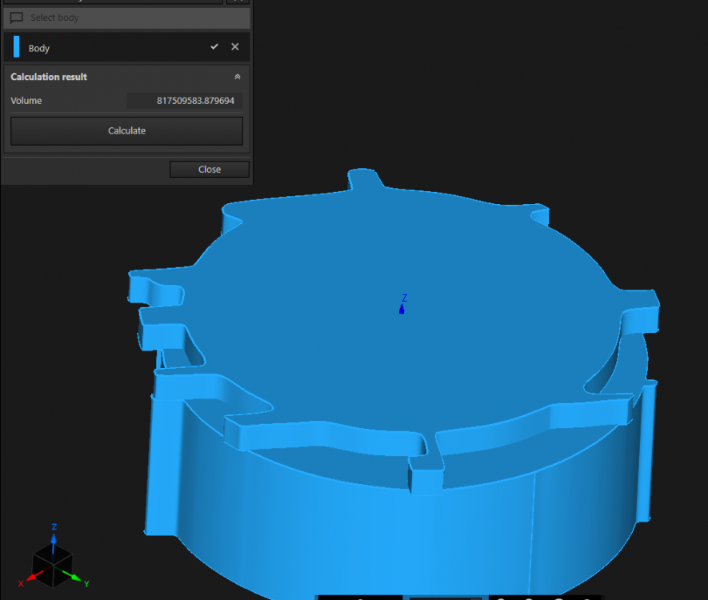This screenshot has height=600, width=708.
Task: Click the orientation cube in corner
Action: (x=52, y=565)
